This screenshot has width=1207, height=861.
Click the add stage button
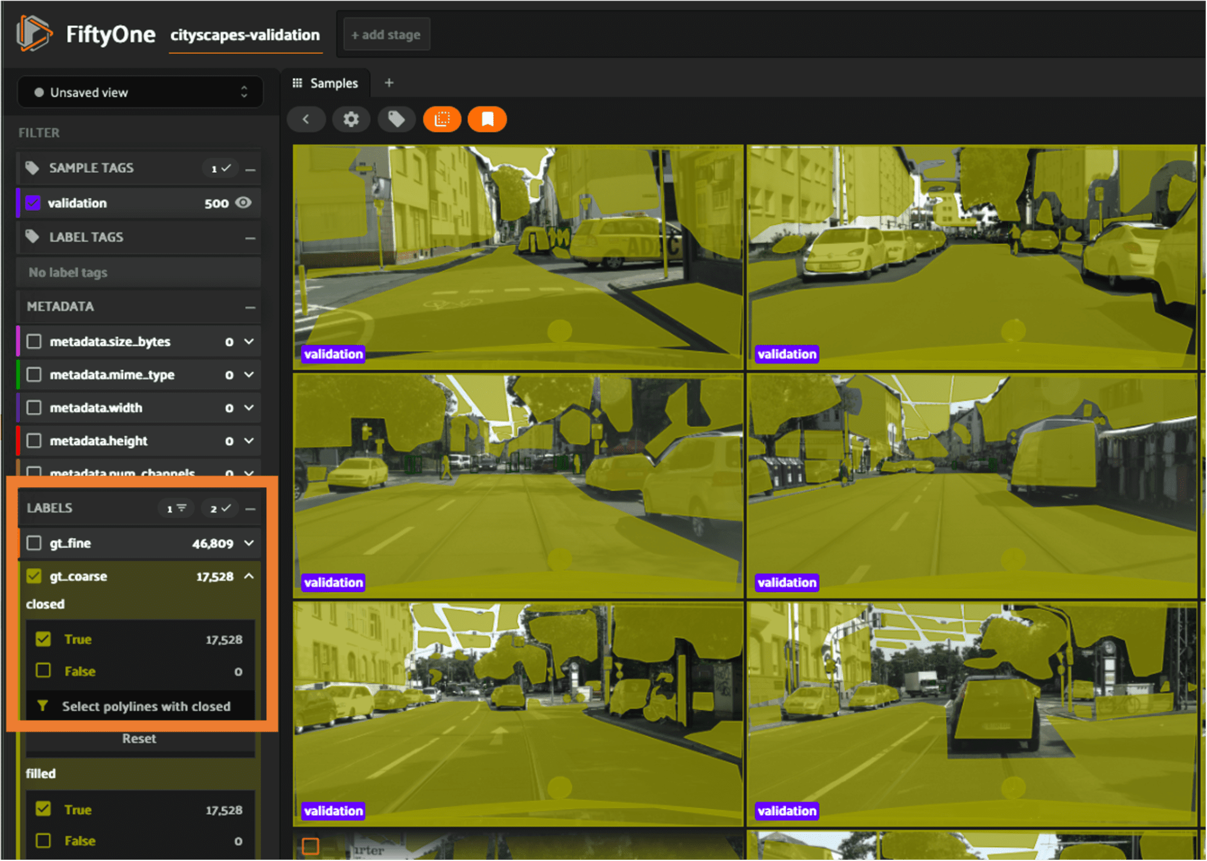(386, 35)
